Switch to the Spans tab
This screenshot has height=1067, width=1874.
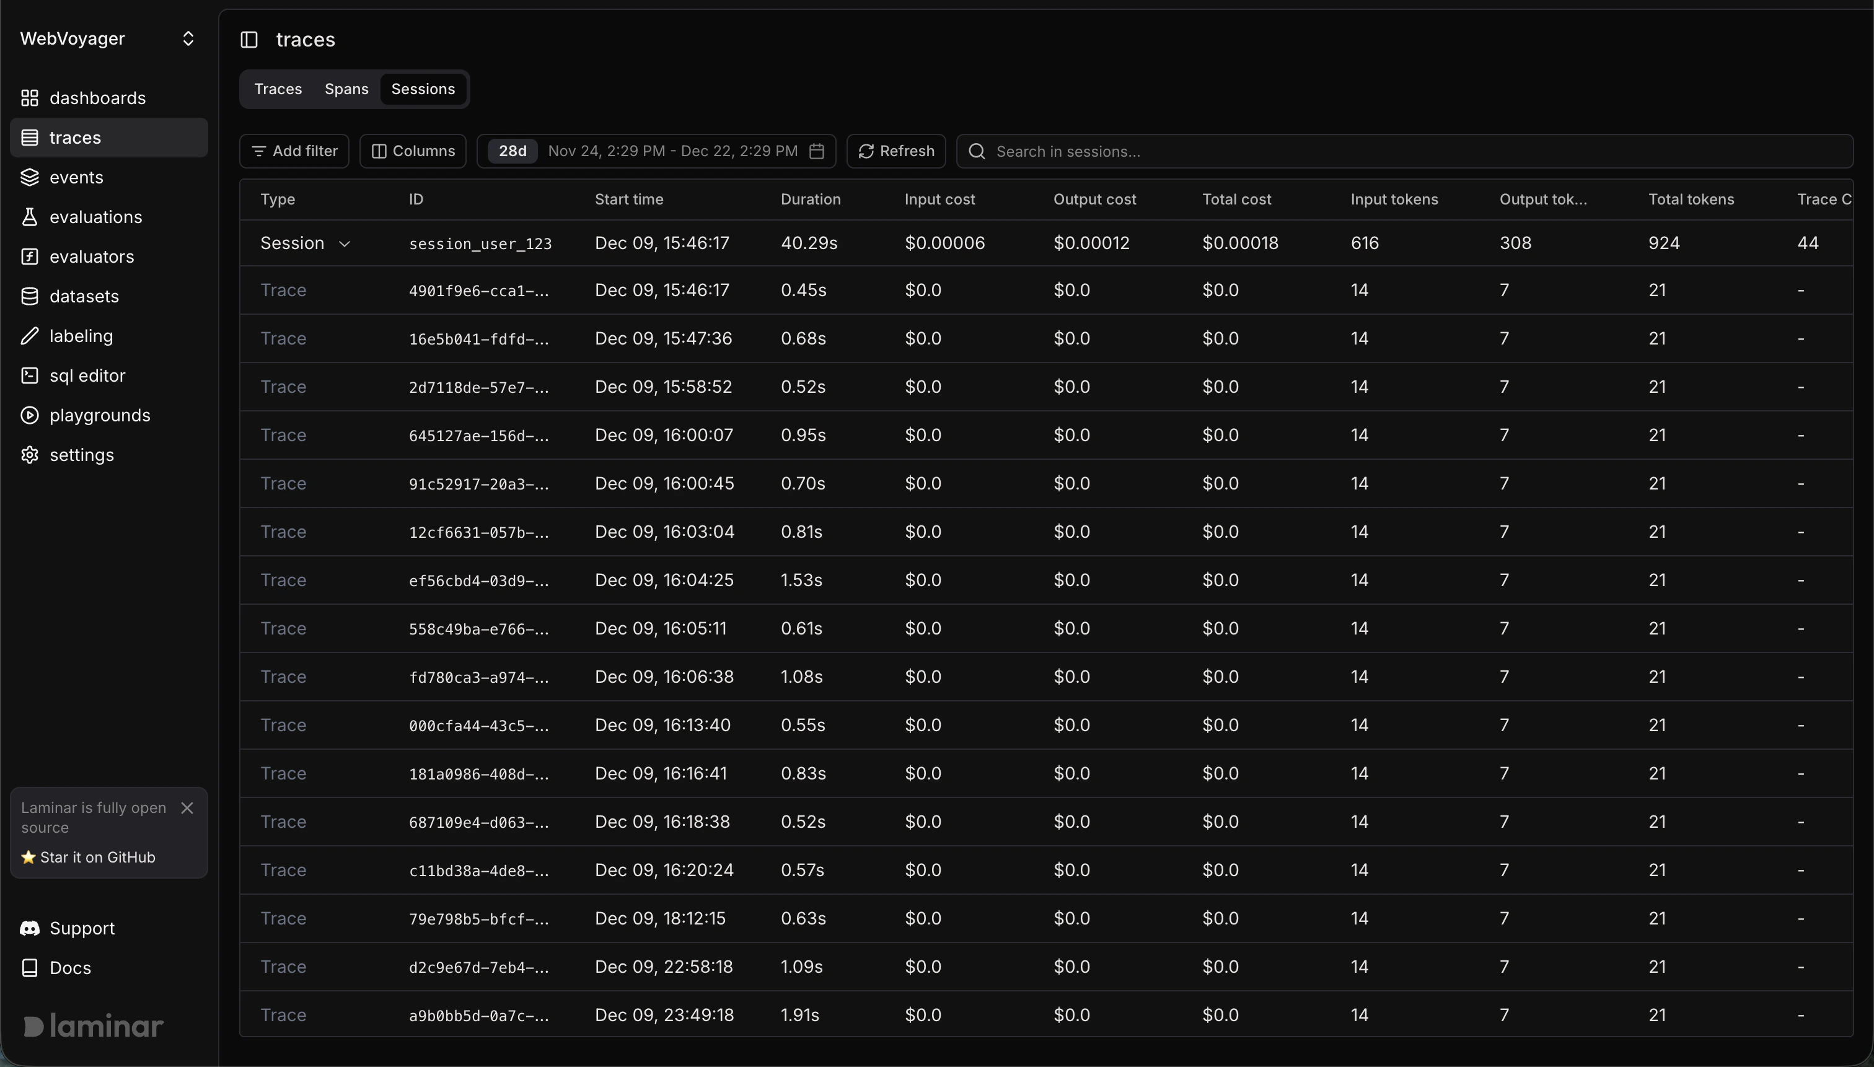click(x=346, y=89)
